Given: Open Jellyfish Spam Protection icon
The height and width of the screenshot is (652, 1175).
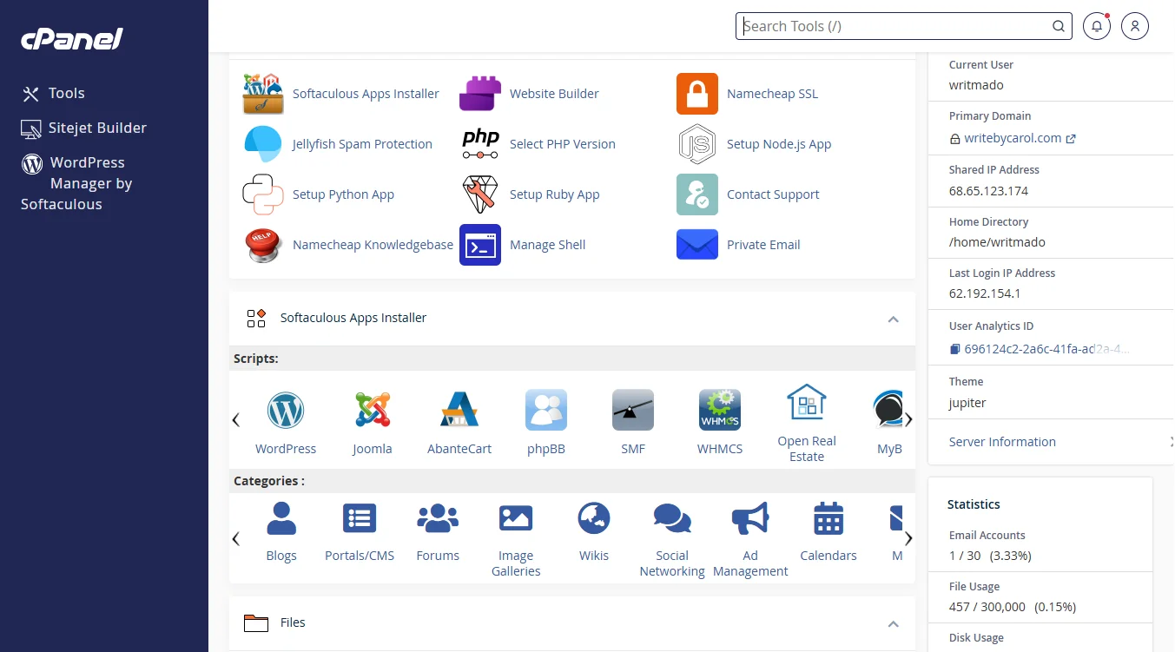Looking at the screenshot, I should 263,144.
